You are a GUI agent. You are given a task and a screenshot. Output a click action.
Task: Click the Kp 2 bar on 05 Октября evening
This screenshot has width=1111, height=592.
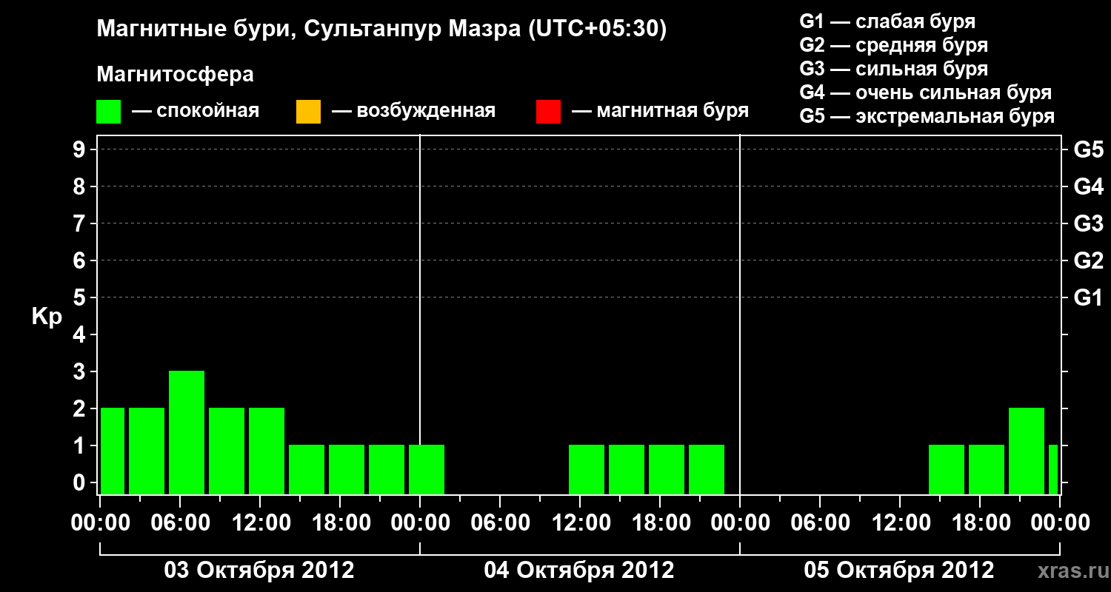click(x=1027, y=451)
